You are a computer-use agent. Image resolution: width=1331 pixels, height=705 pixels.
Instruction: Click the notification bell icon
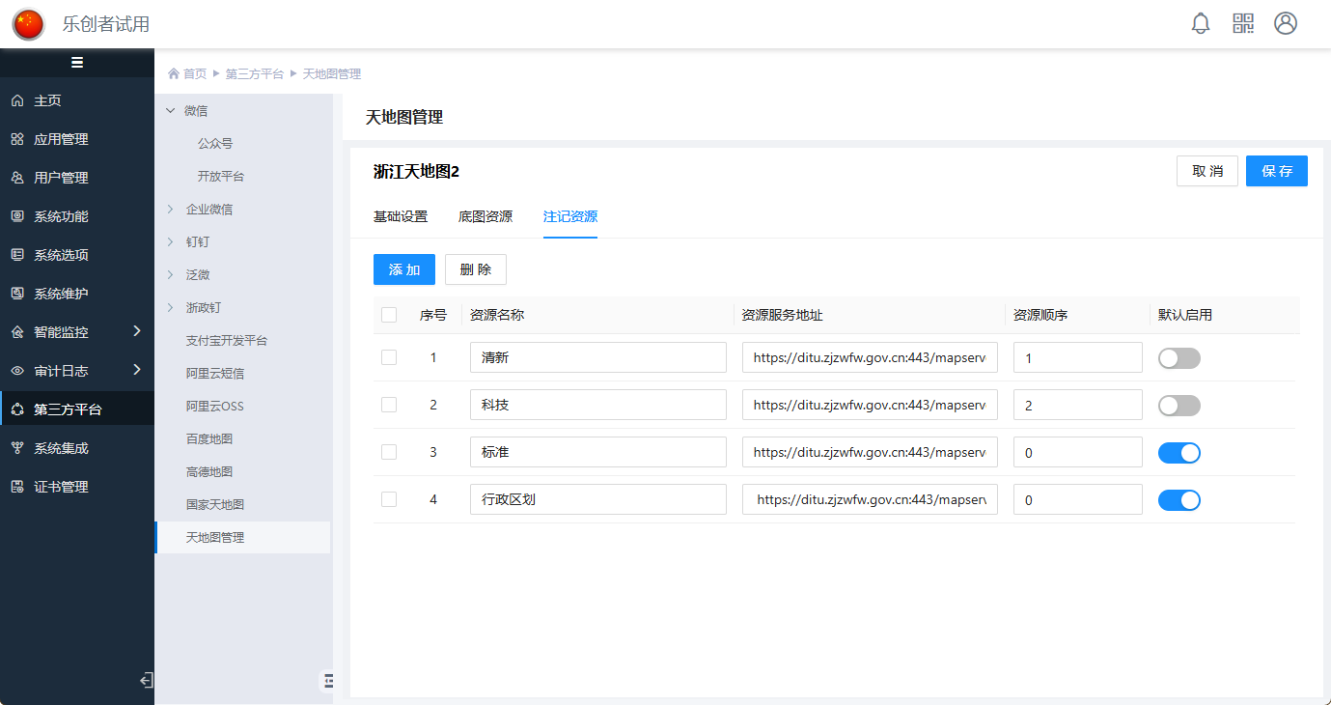(1201, 24)
